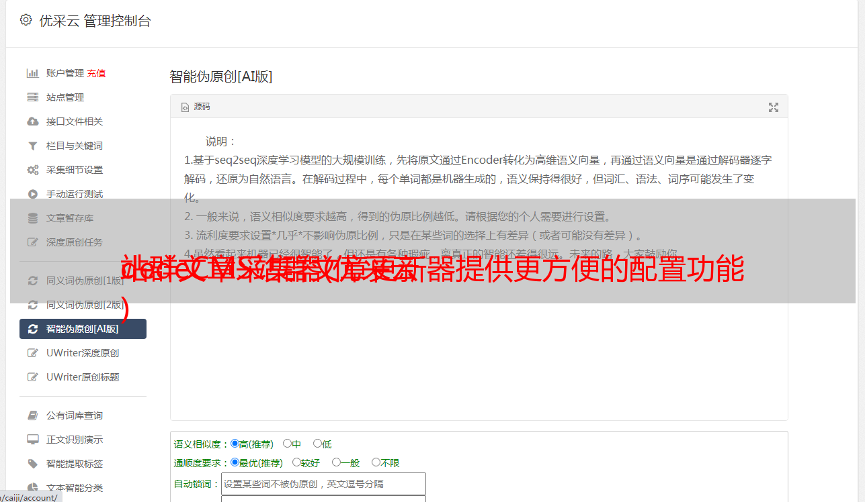Click the 智能伪原创[AI版] page heading
The height and width of the screenshot is (502, 865).
(221, 77)
